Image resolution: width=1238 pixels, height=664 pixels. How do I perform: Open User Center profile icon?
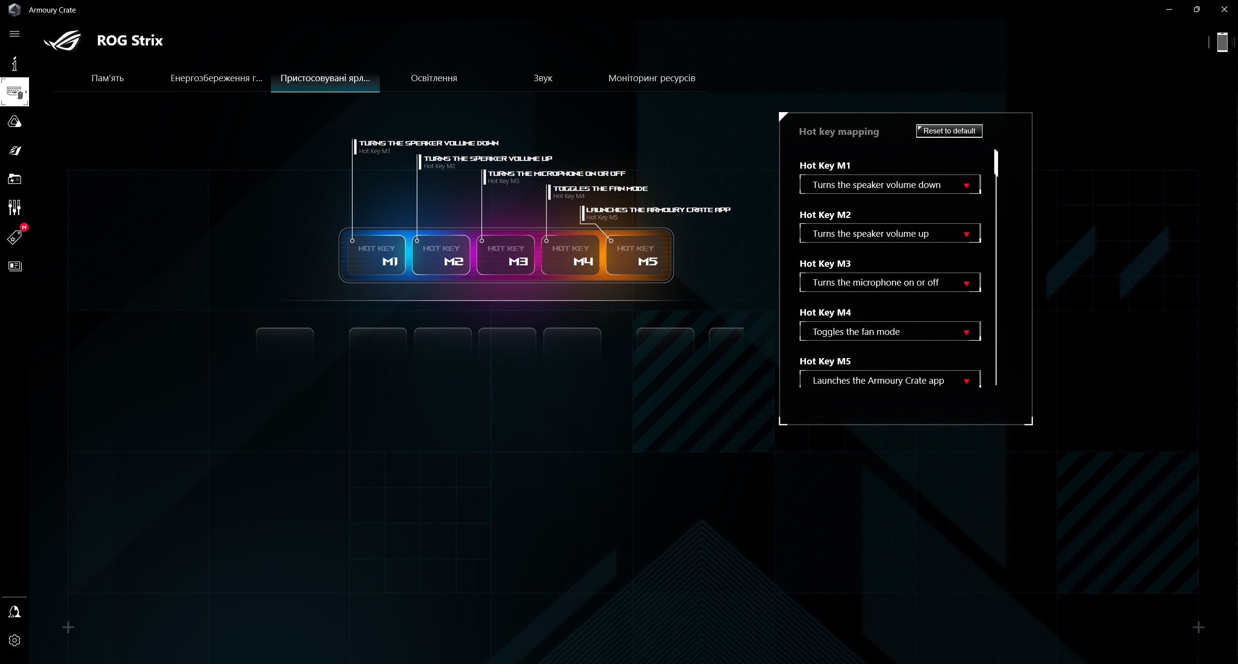15,612
